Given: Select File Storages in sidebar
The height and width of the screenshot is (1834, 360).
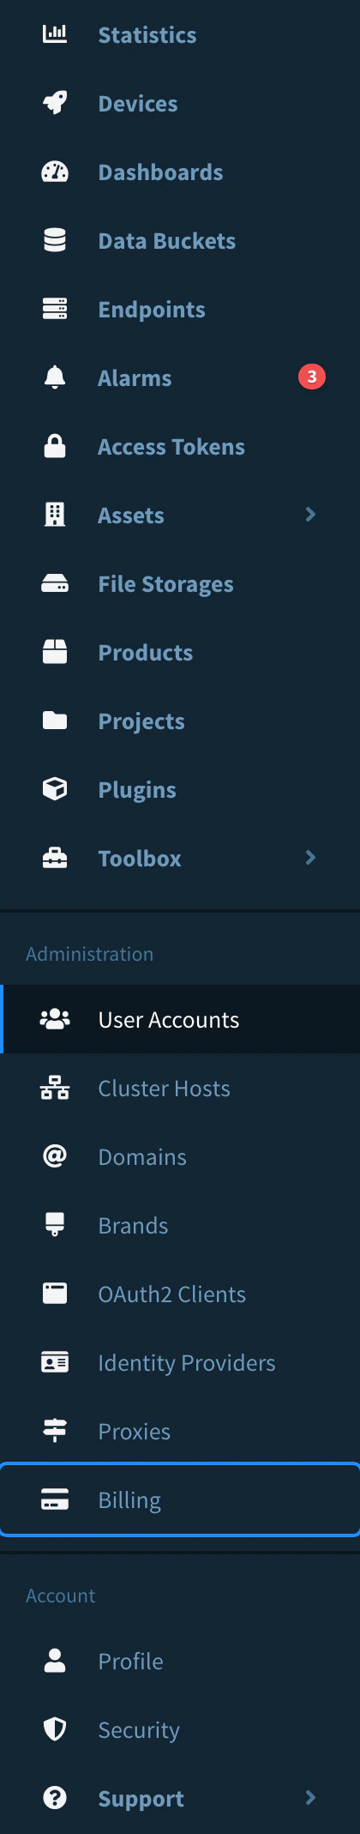Looking at the screenshot, I should (180, 583).
